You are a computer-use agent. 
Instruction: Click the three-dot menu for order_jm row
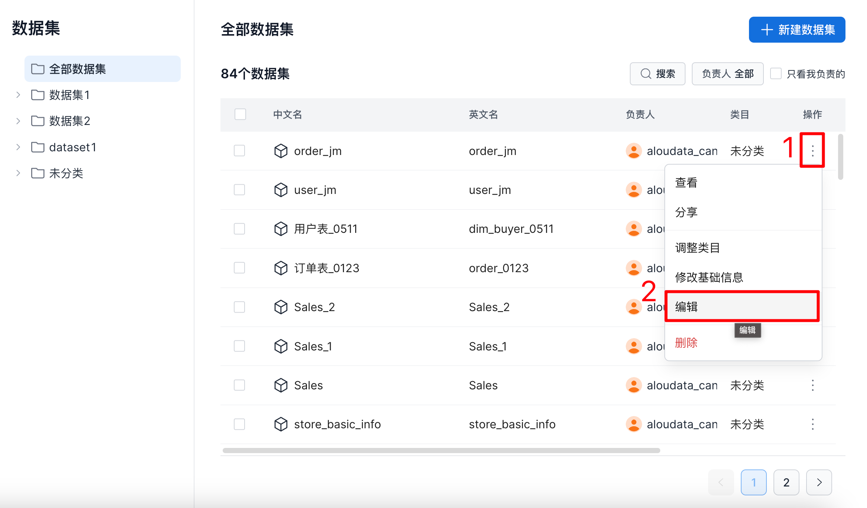812,151
